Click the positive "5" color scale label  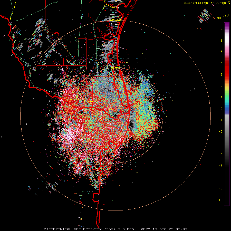pyautogui.click(x=222, y=52)
